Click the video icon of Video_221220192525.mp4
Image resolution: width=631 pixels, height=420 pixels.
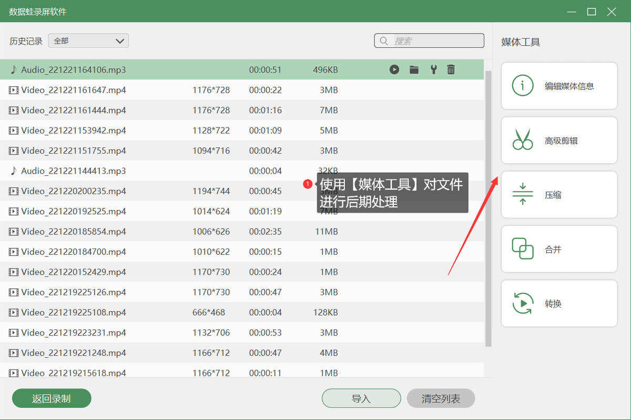tap(14, 211)
